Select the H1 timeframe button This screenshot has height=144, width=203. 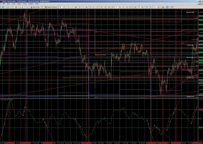coord(116,7)
